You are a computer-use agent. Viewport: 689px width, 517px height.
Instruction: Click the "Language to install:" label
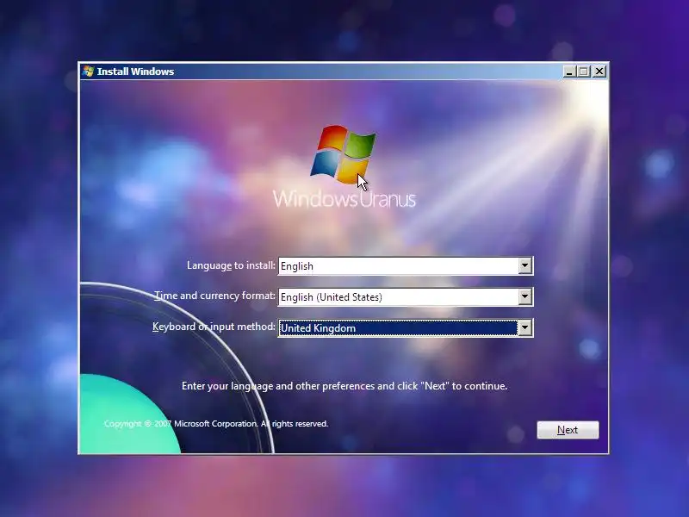pos(231,265)
